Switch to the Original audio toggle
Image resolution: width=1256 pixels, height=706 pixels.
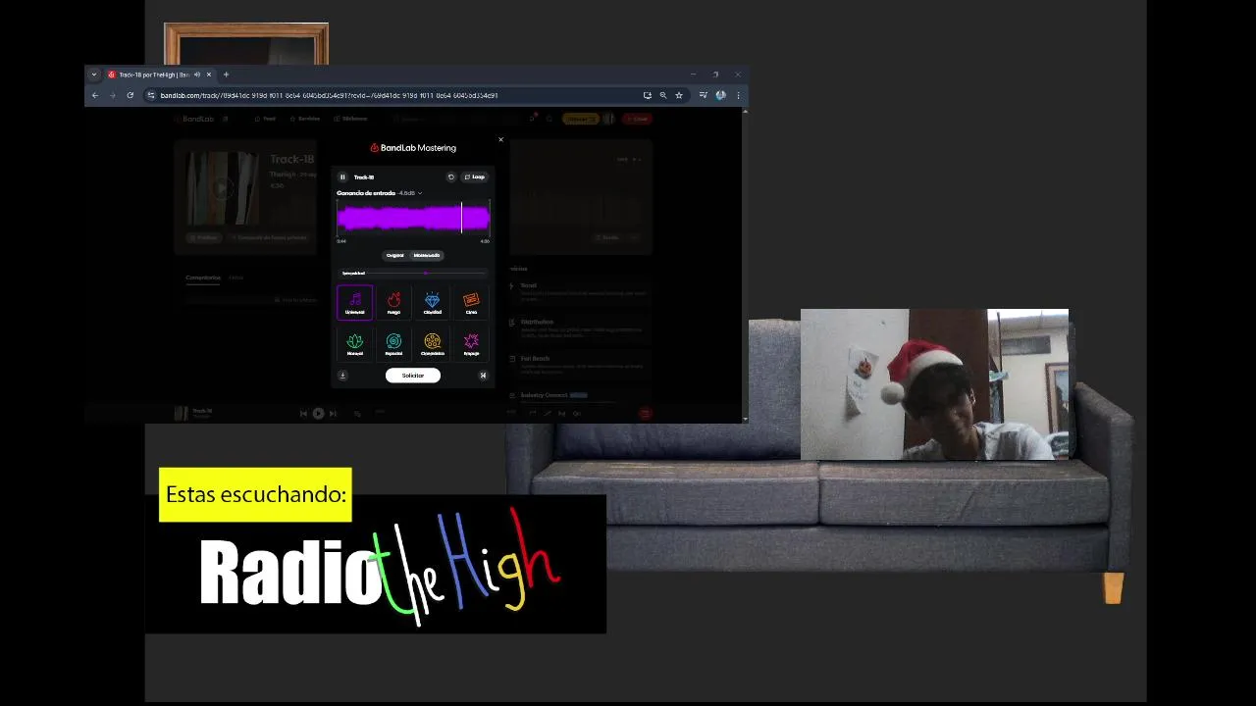pyautogui.click(x=394, y=255)
